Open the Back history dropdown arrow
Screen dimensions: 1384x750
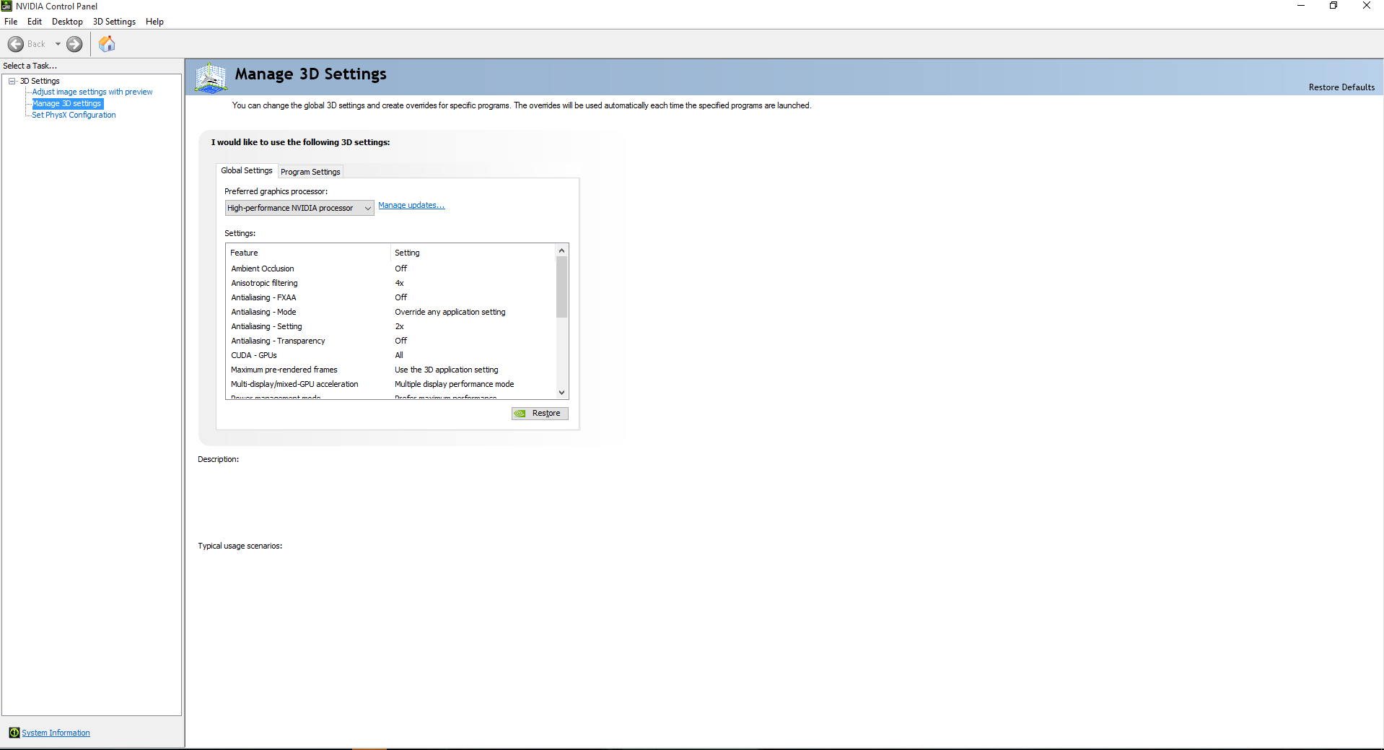click(x=58, y=44)
